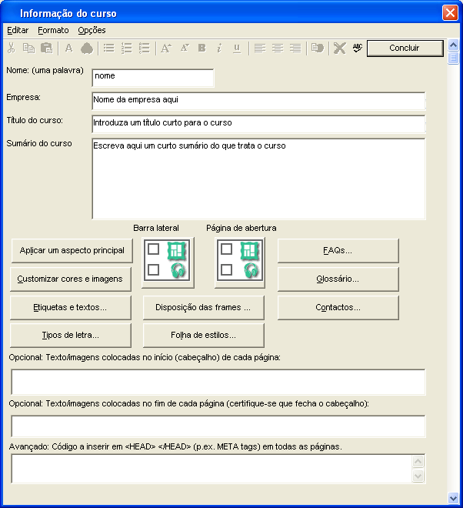
Task: Click the Cut scissors icon in toolbar
Action: tap(11, 48)
